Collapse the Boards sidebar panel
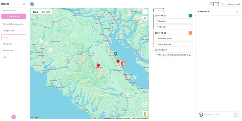Screen dimensions: 242x121 [x=24, y=4]
